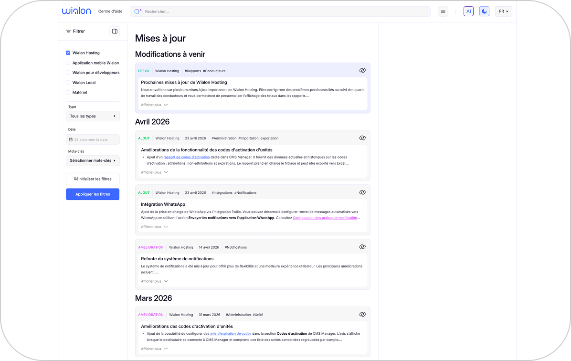The image size is (571, 361).
Task: Open avis d'expiration de codes link
Action: tap(231, 334)
